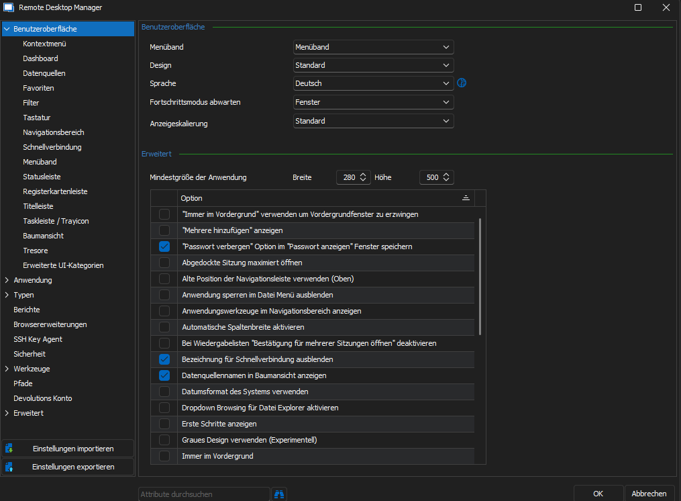Select Kontextmenü in the sidebar

click(x=44, y=44)
